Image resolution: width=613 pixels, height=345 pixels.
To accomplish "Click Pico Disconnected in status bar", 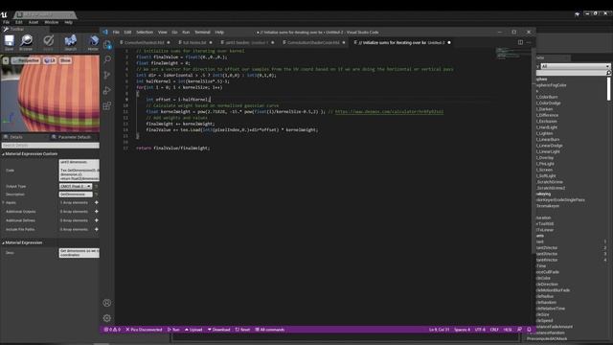I will 144,330.
